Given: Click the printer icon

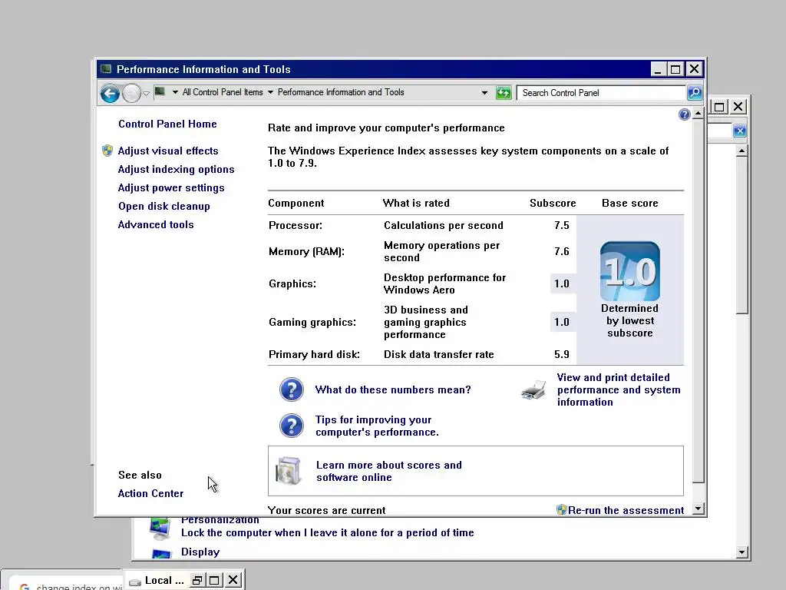Looking at the screenshot, I should coord(533,389).
